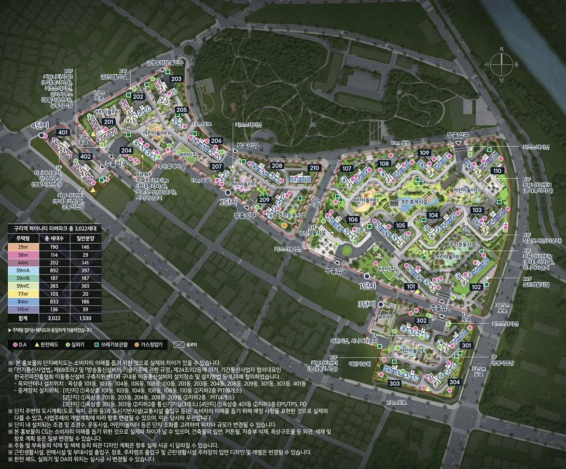Click building label 209
566x469 pixels.
264,200
